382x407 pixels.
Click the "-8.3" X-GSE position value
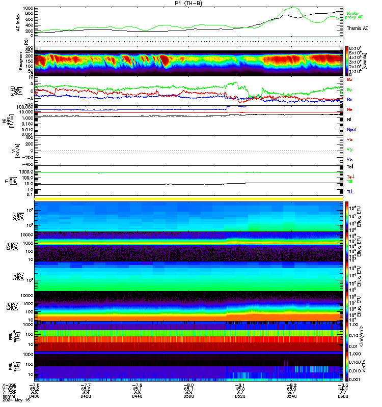click(343, 386)
